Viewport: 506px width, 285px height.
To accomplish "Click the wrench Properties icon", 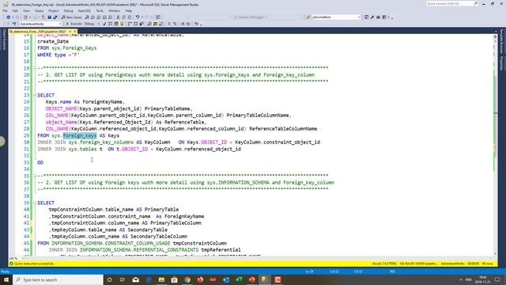I will [372, 17].
